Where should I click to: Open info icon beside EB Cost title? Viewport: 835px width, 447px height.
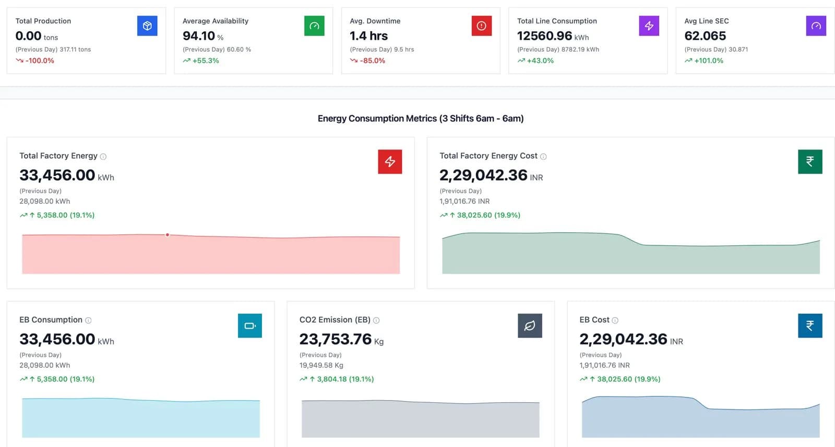pyautogui.click(x=615, y=320)
